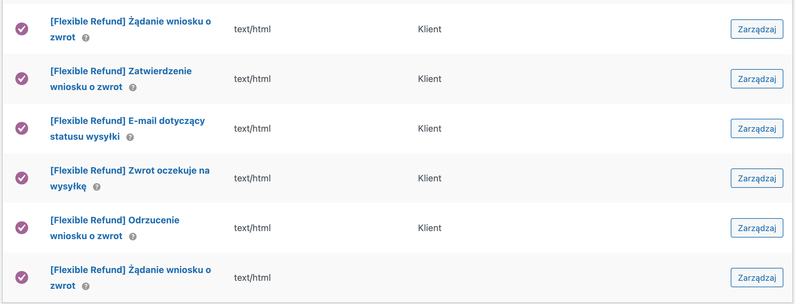Click help icon beside Odrzucenie wniosku o zwrot
The image size is (795, 304).
pyautogui.click(x=133, y=237)
